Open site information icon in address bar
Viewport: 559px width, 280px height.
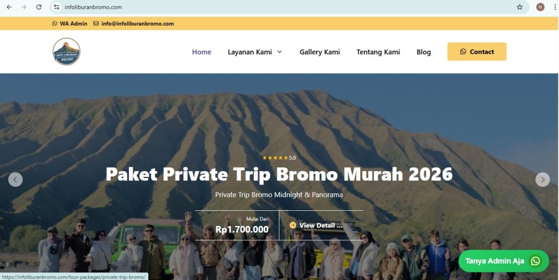56,7
